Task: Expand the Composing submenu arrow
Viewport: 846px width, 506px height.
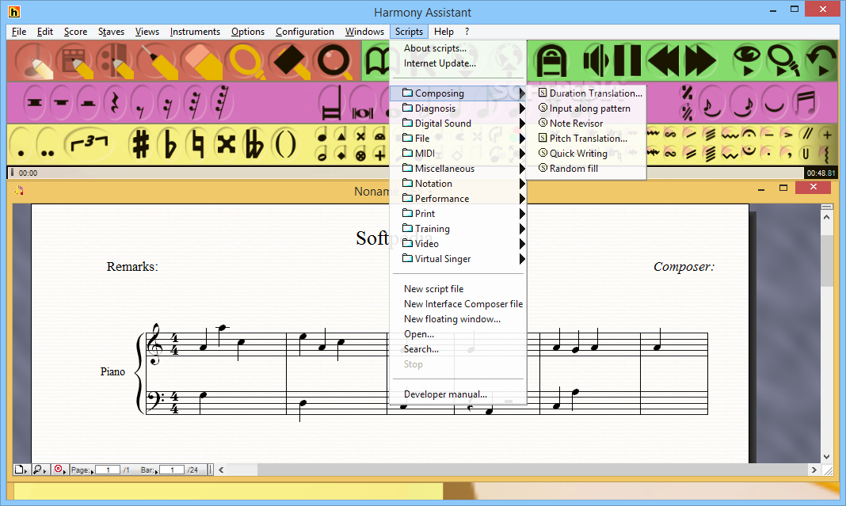Action: [x=522, y=93]
